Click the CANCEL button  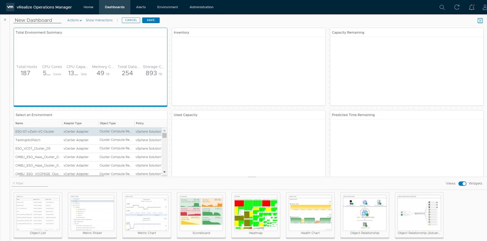click(x=131, y=20)
